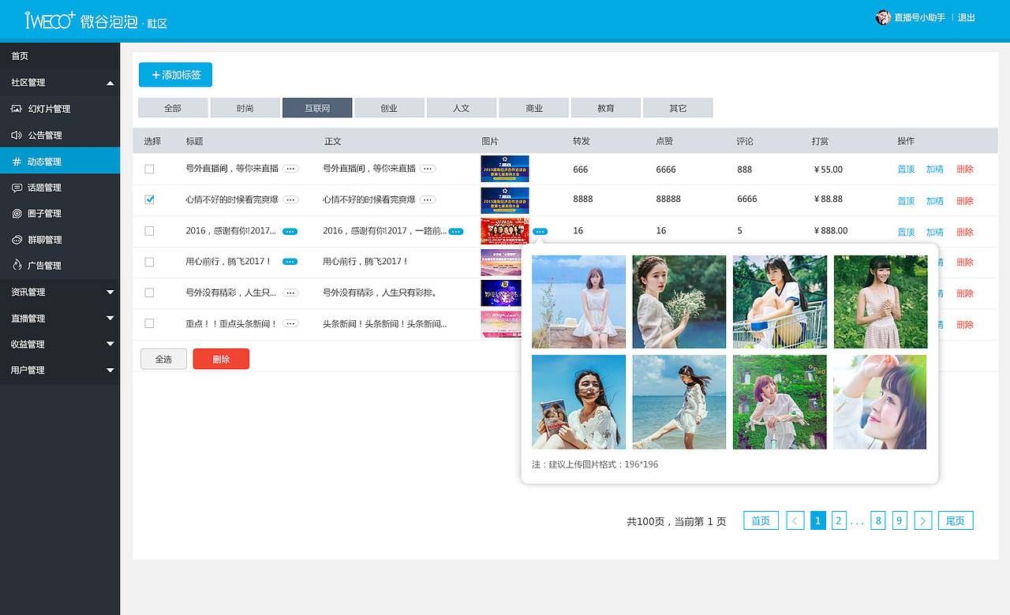Click the ellipsis icon next to 2016 title
This screenshot has height=615, width=1010.
(x=289, y=231)
